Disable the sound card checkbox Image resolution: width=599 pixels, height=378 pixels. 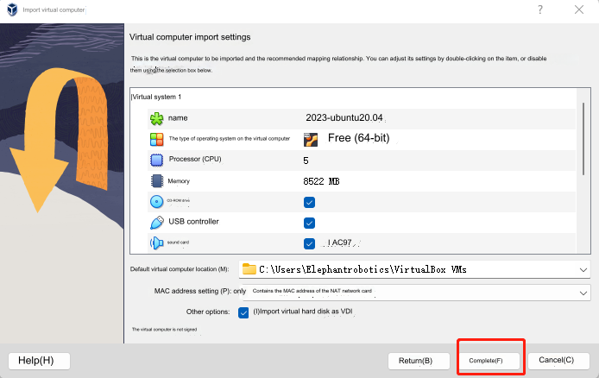[309, 243]
